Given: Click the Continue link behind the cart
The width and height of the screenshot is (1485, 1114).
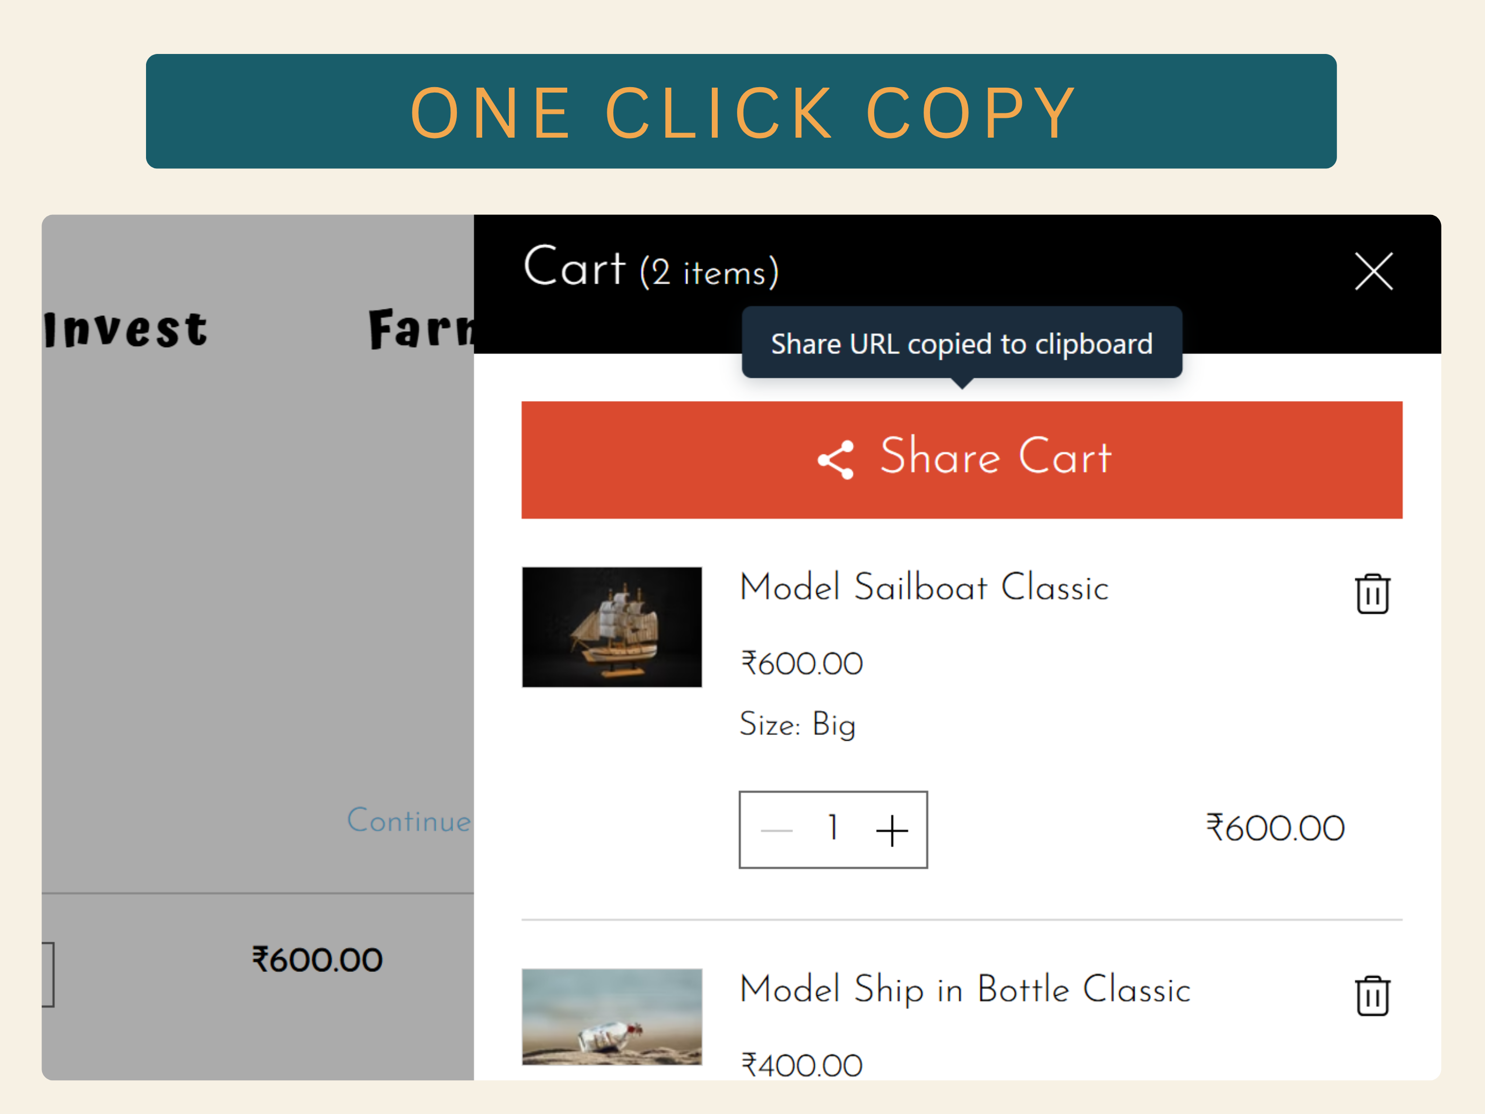Looking at the screenshot, I should [x=409, y=820].
